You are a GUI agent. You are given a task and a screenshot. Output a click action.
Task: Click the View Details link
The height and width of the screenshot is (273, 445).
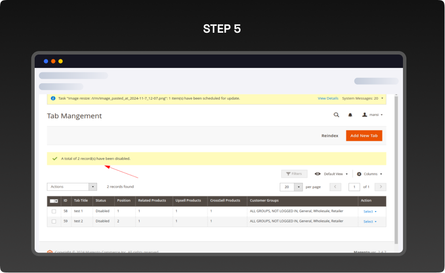pyautogui.click(x=328, y=98)
